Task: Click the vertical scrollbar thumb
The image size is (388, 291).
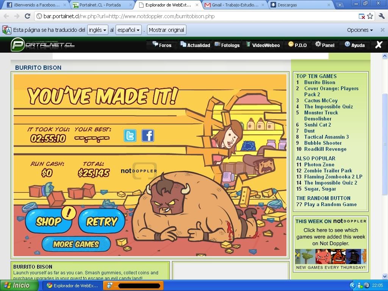Action: tap(385, 144)
